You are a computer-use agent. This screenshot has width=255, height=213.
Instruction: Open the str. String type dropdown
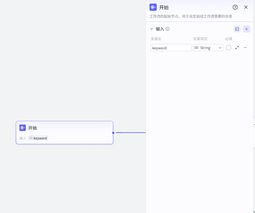click(x=208, y=48)
